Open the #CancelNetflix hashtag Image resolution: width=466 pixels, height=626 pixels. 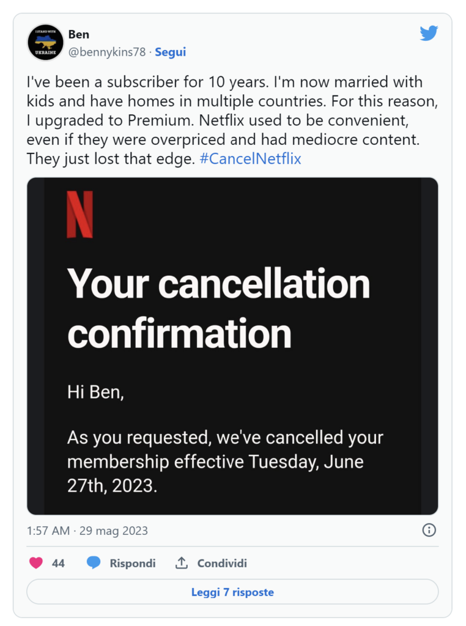pos(250,159)
